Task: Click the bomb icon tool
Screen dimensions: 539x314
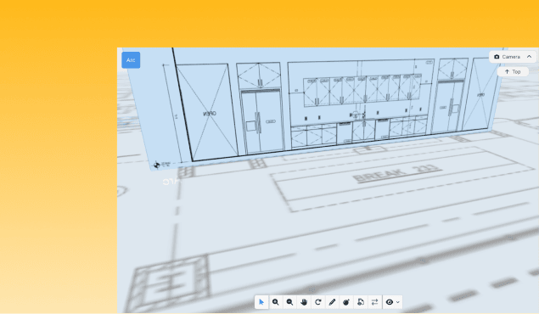Action: [x=346, y=302]
